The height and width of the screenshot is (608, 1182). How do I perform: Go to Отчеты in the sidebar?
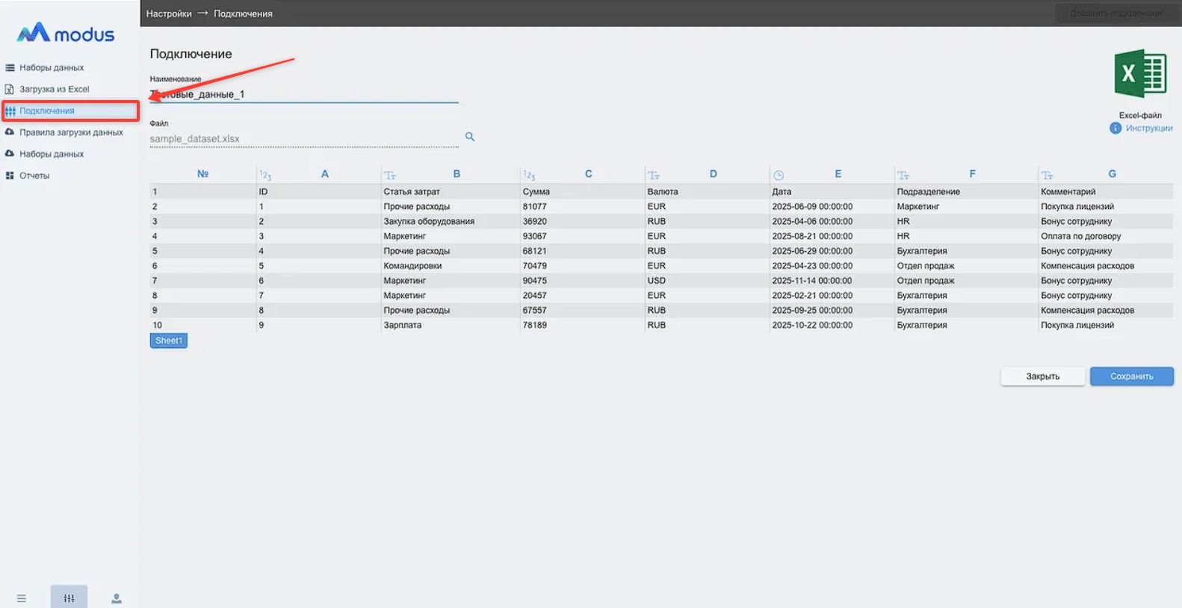[34, 176]
